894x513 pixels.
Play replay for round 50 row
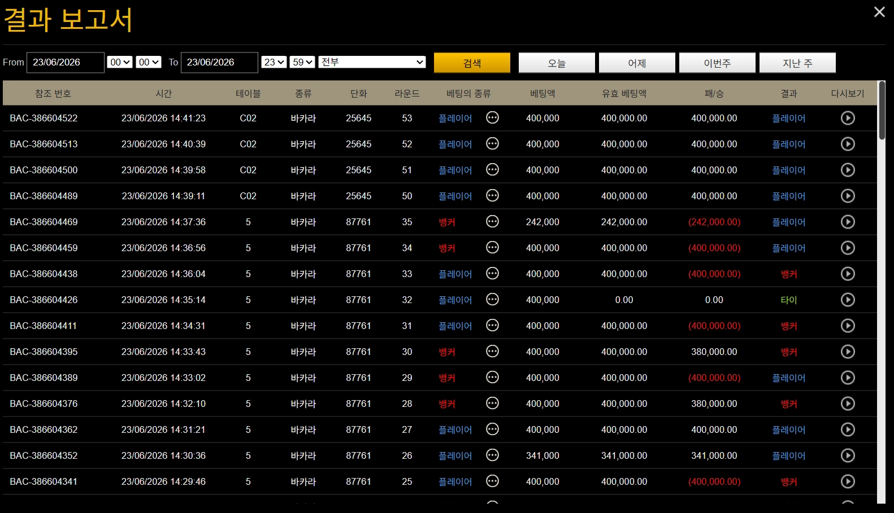point(848,196)
